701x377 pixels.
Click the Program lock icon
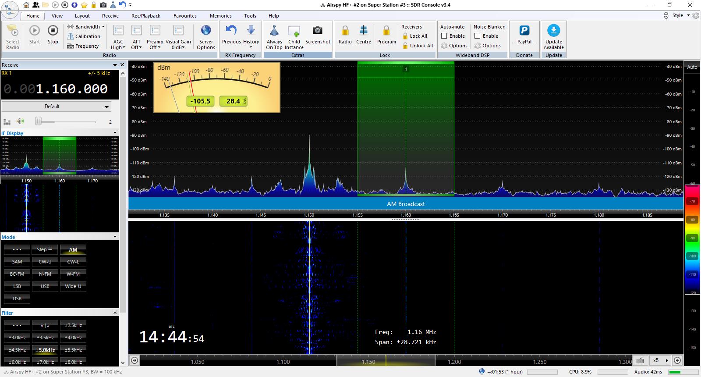pos(386,35)
